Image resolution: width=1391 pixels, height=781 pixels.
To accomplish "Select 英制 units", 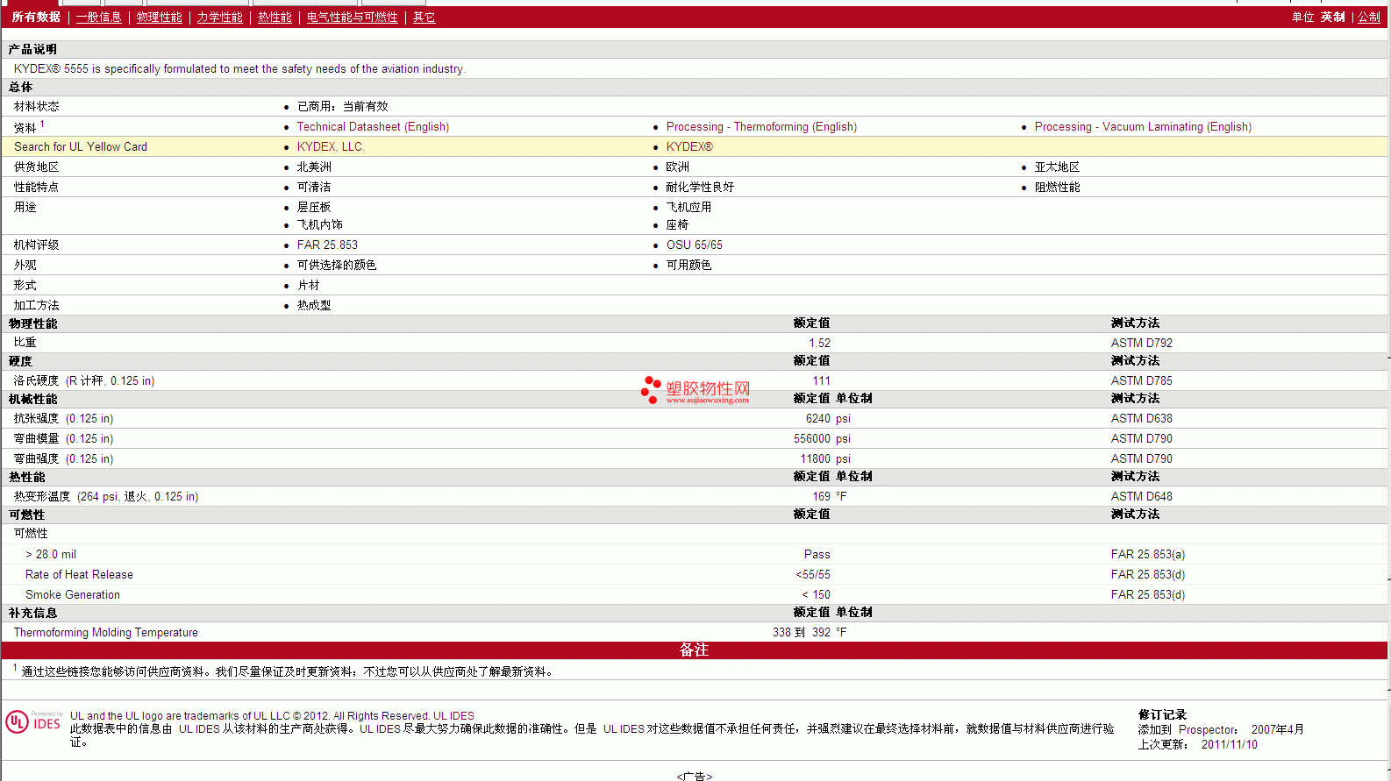I will [1332, 17].
